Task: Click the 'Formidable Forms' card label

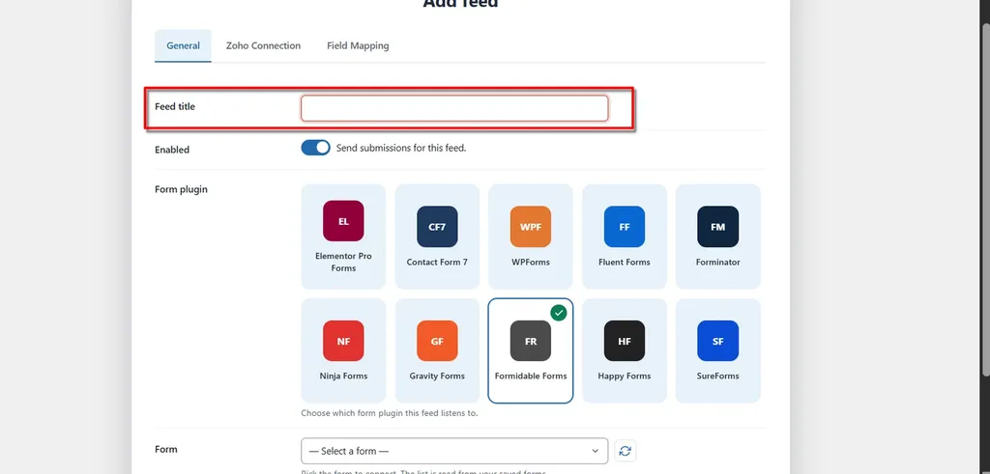Action: [531, 376]
